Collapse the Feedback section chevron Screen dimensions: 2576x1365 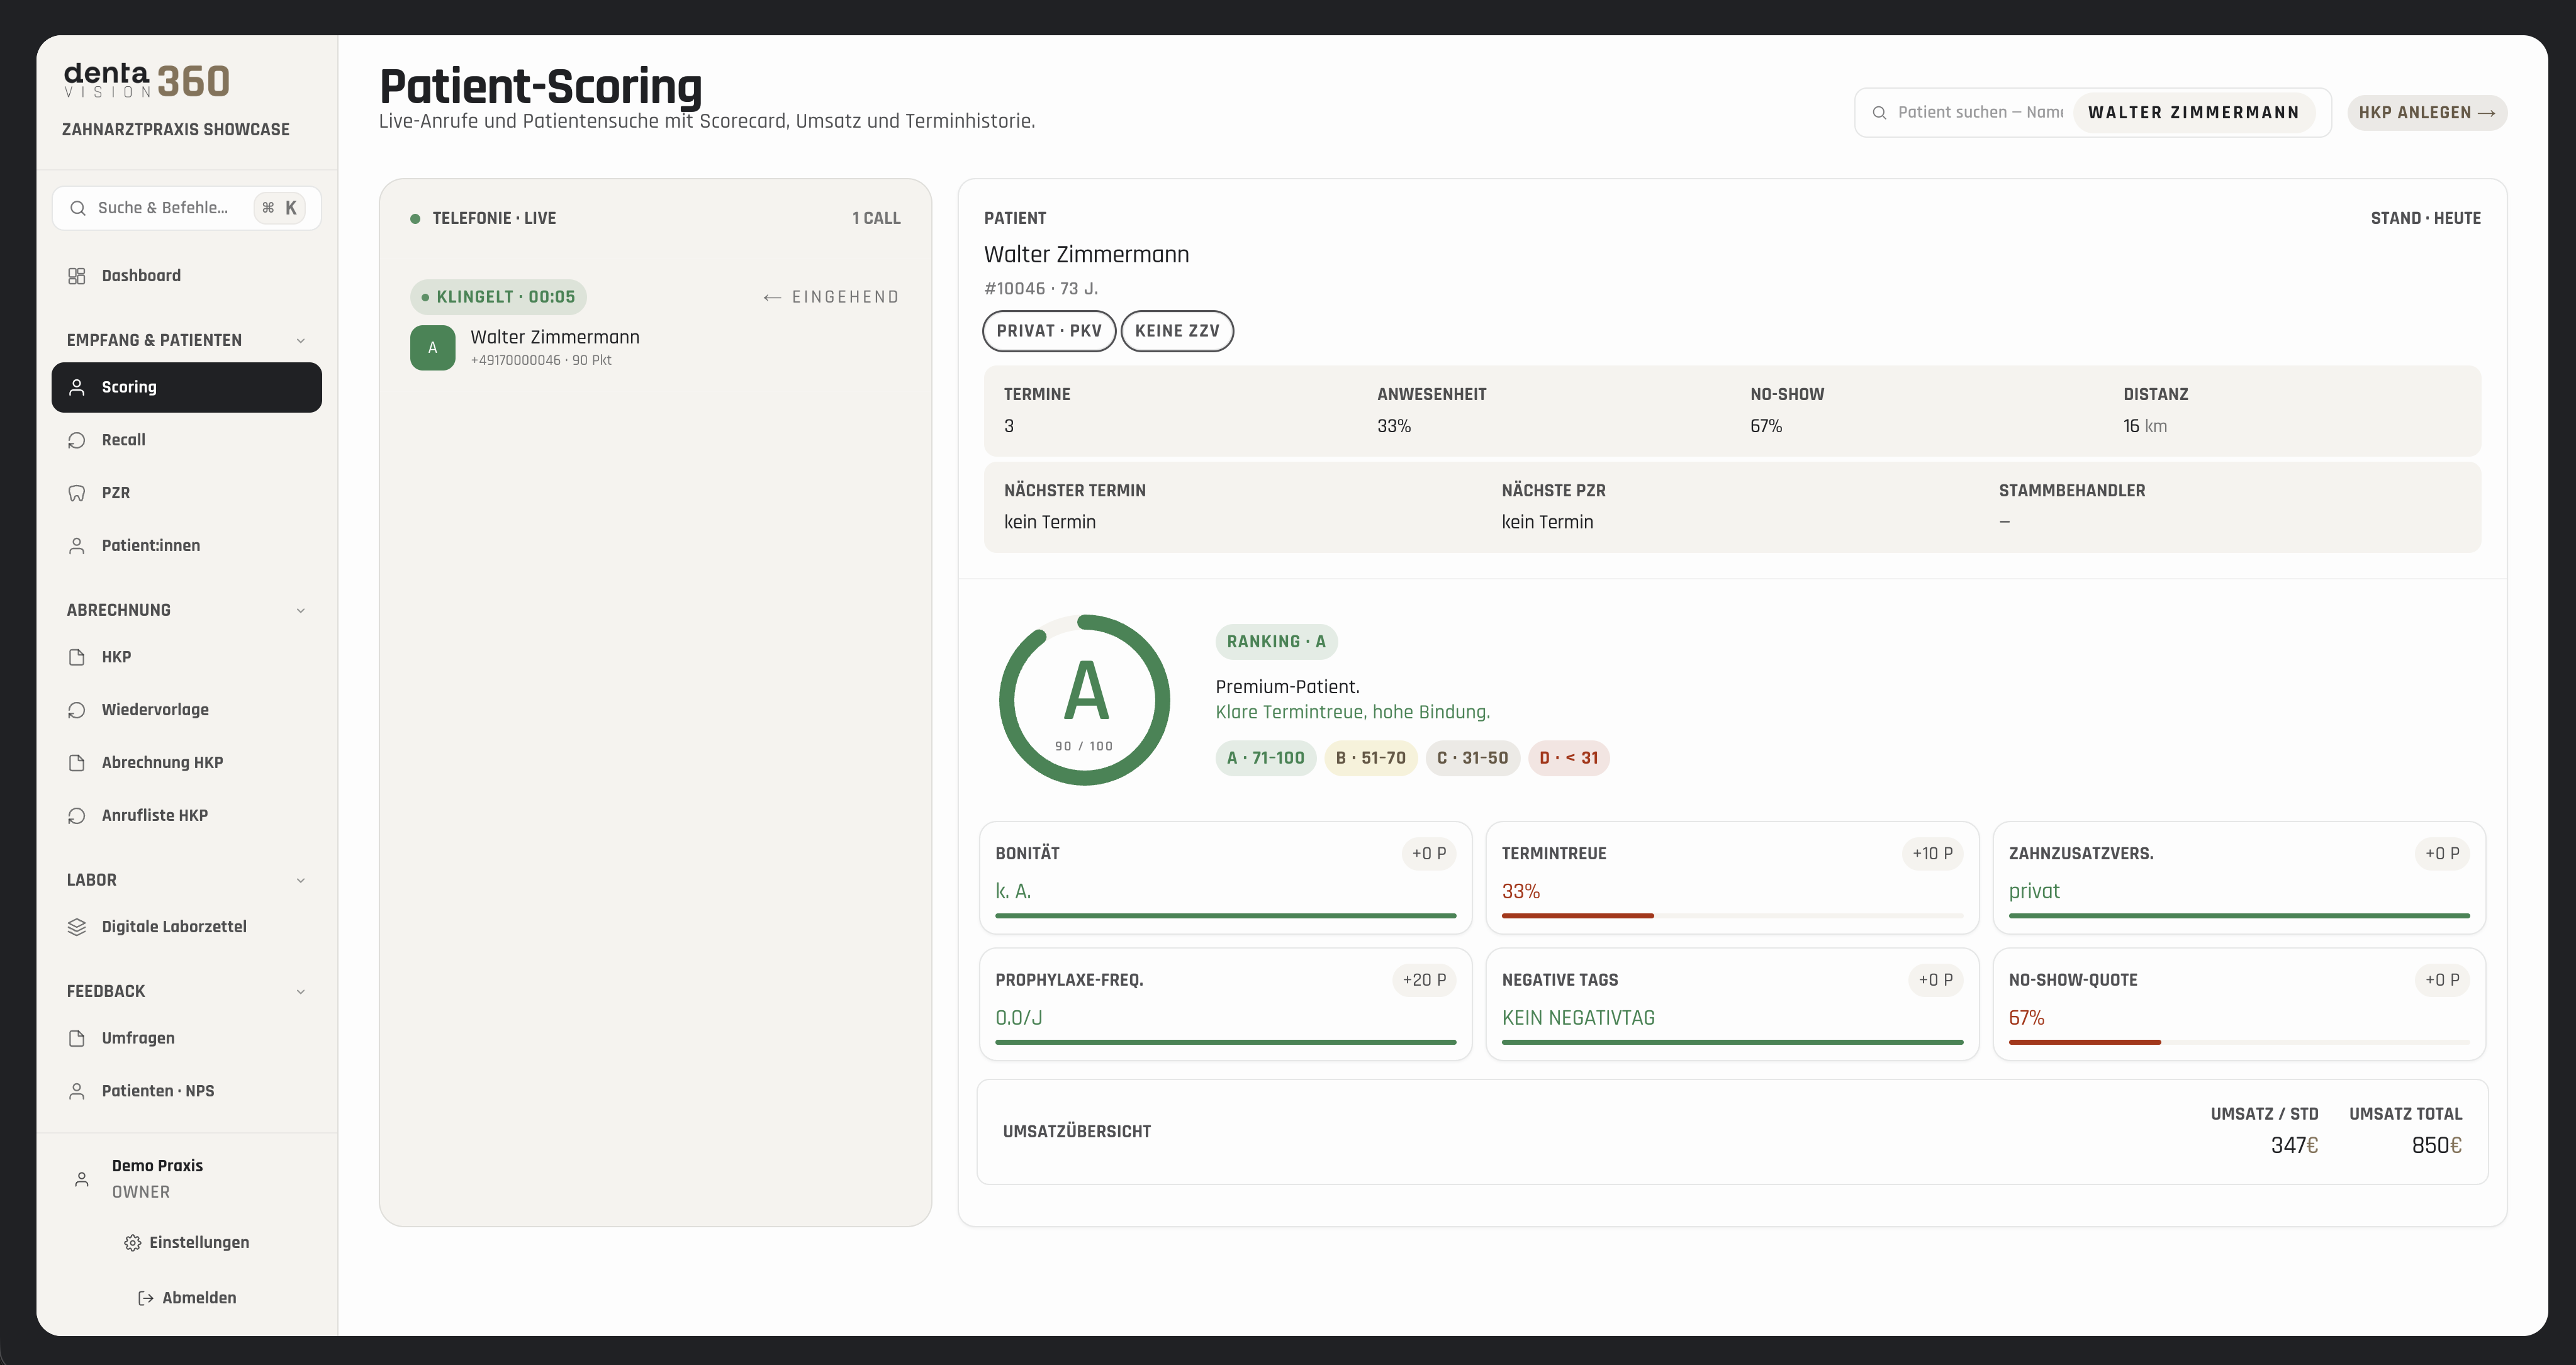point(300,992)
